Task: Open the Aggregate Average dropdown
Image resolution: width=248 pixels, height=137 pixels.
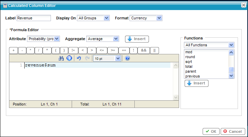Action: [x=103, y=39]
